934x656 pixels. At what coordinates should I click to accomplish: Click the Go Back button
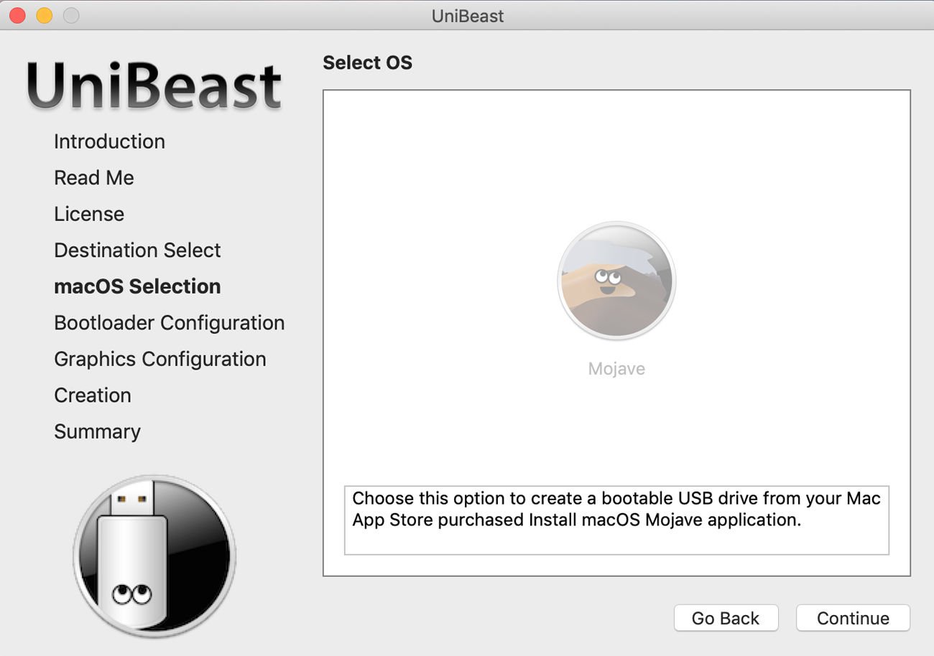[x=726, y=618]
